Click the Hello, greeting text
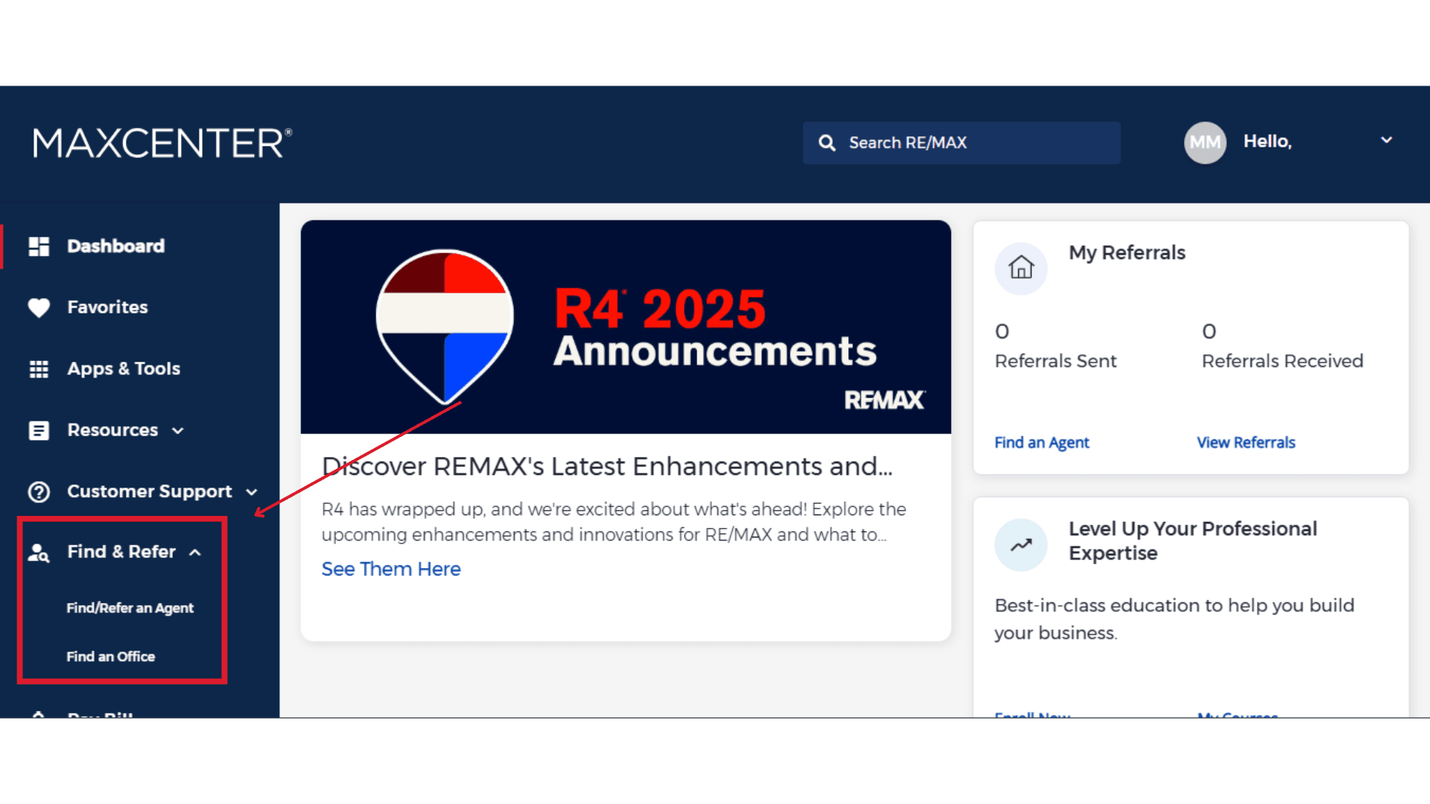 pos(1268,141)
